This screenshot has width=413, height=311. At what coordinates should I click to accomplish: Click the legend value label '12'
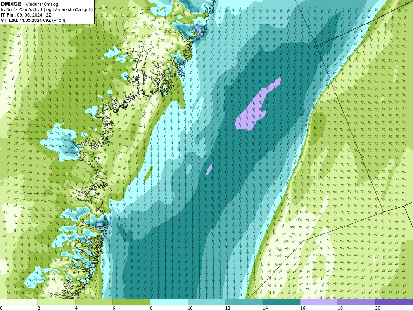coord(228,308)
